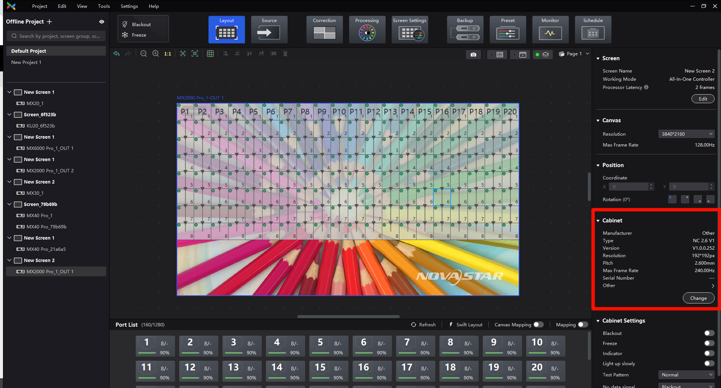This screenshot has height=388, width=721.
Task: Click the Blackout button in the top bar
Action: pos(136,24)
